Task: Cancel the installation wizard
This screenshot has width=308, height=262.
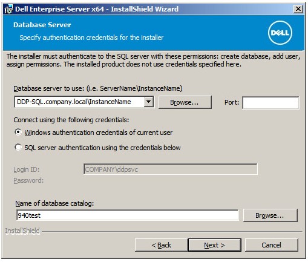Action: 271,245
